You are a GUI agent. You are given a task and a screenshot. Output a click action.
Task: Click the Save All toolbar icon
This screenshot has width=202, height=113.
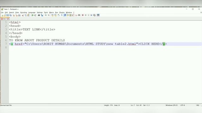coord(10,15)
